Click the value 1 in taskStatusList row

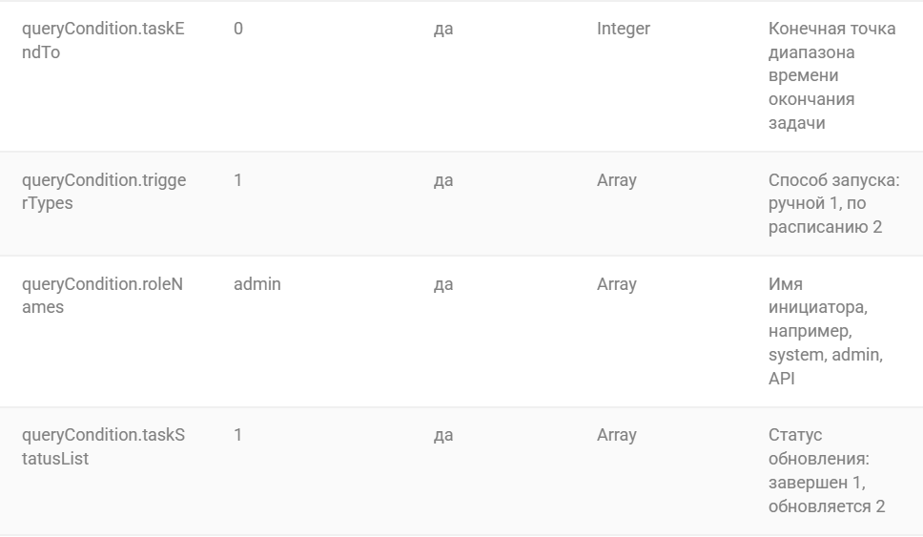237,435
